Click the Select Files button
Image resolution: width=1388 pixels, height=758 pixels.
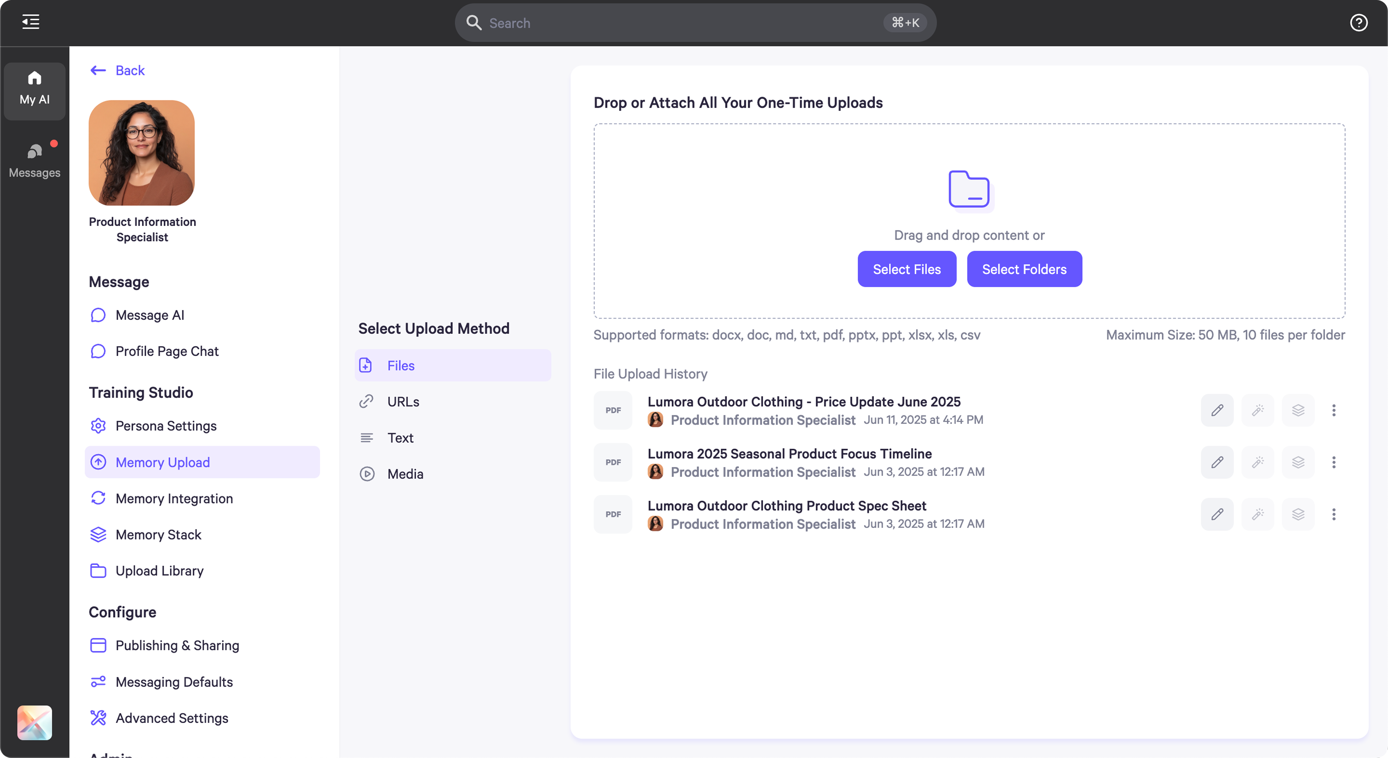[x=906, y=269]
